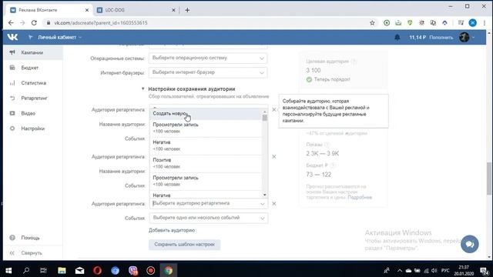Show hidden tray icons chevron
This screenshot has width=493, height=277.
[x=400, y=271]
